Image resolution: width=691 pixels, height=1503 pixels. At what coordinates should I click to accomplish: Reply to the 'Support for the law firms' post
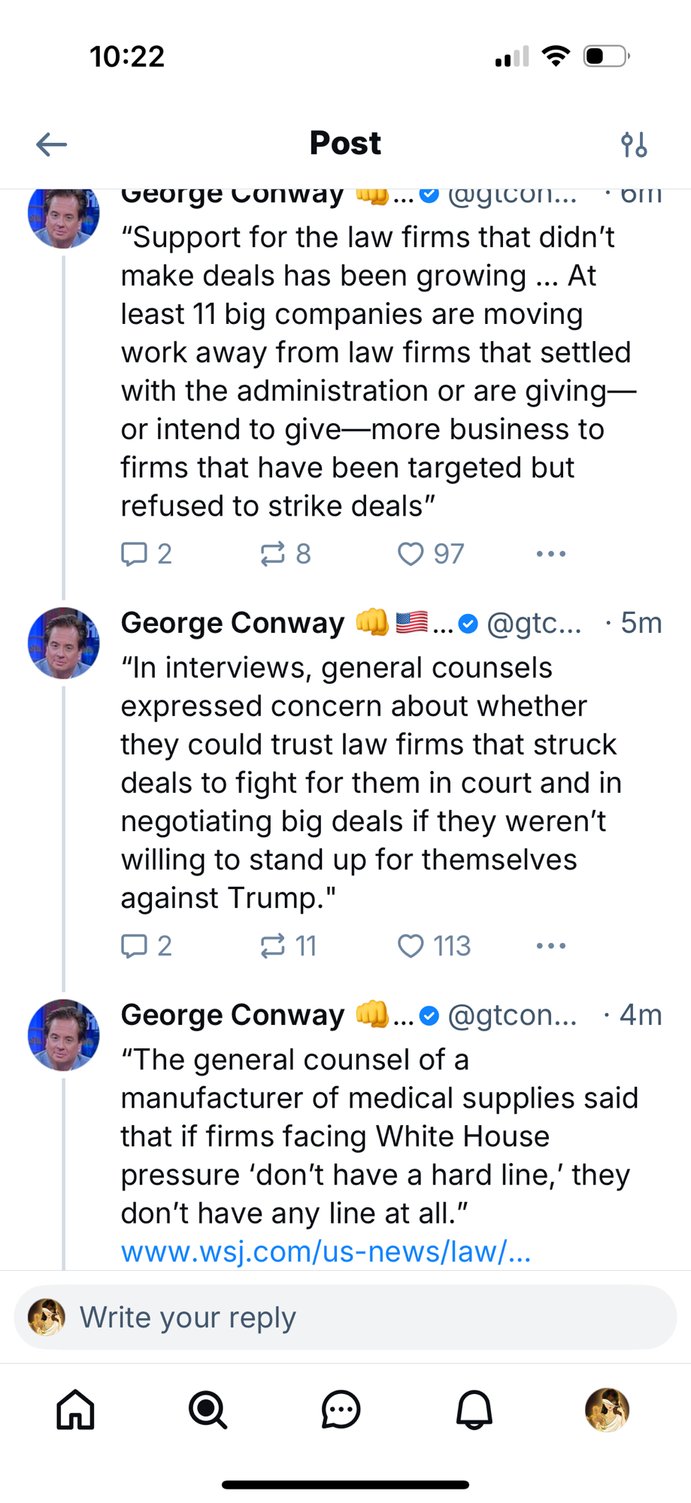[135, 554]
